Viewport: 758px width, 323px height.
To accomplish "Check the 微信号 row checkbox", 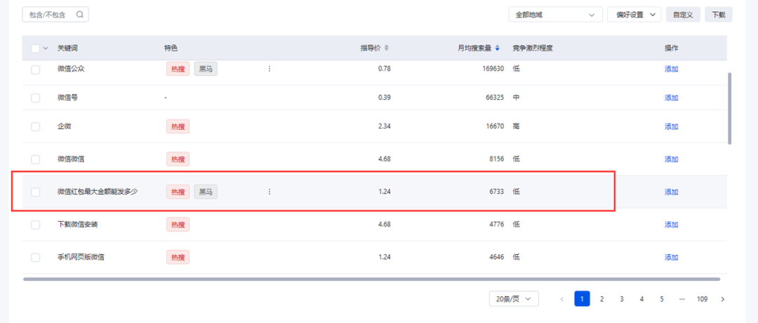I will click(x=35, y=98).
